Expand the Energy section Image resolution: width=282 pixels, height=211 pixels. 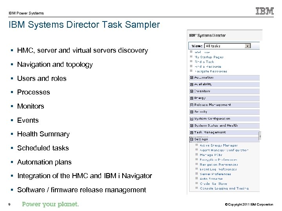point(192,98)
